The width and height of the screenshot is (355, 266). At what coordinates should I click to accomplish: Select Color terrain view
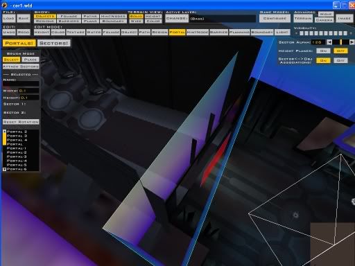click(153, 21)
